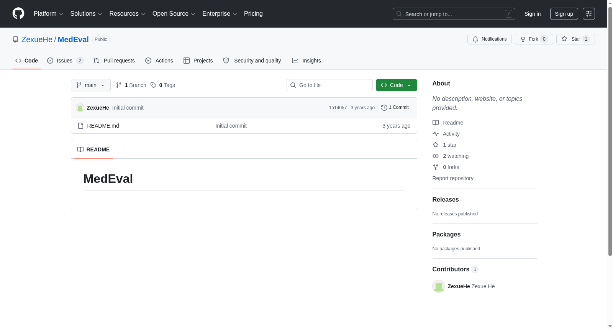Open the GitHub homepage logo
Image resolution: width=613 pixels, height=330 pixels.
point(18,13)
